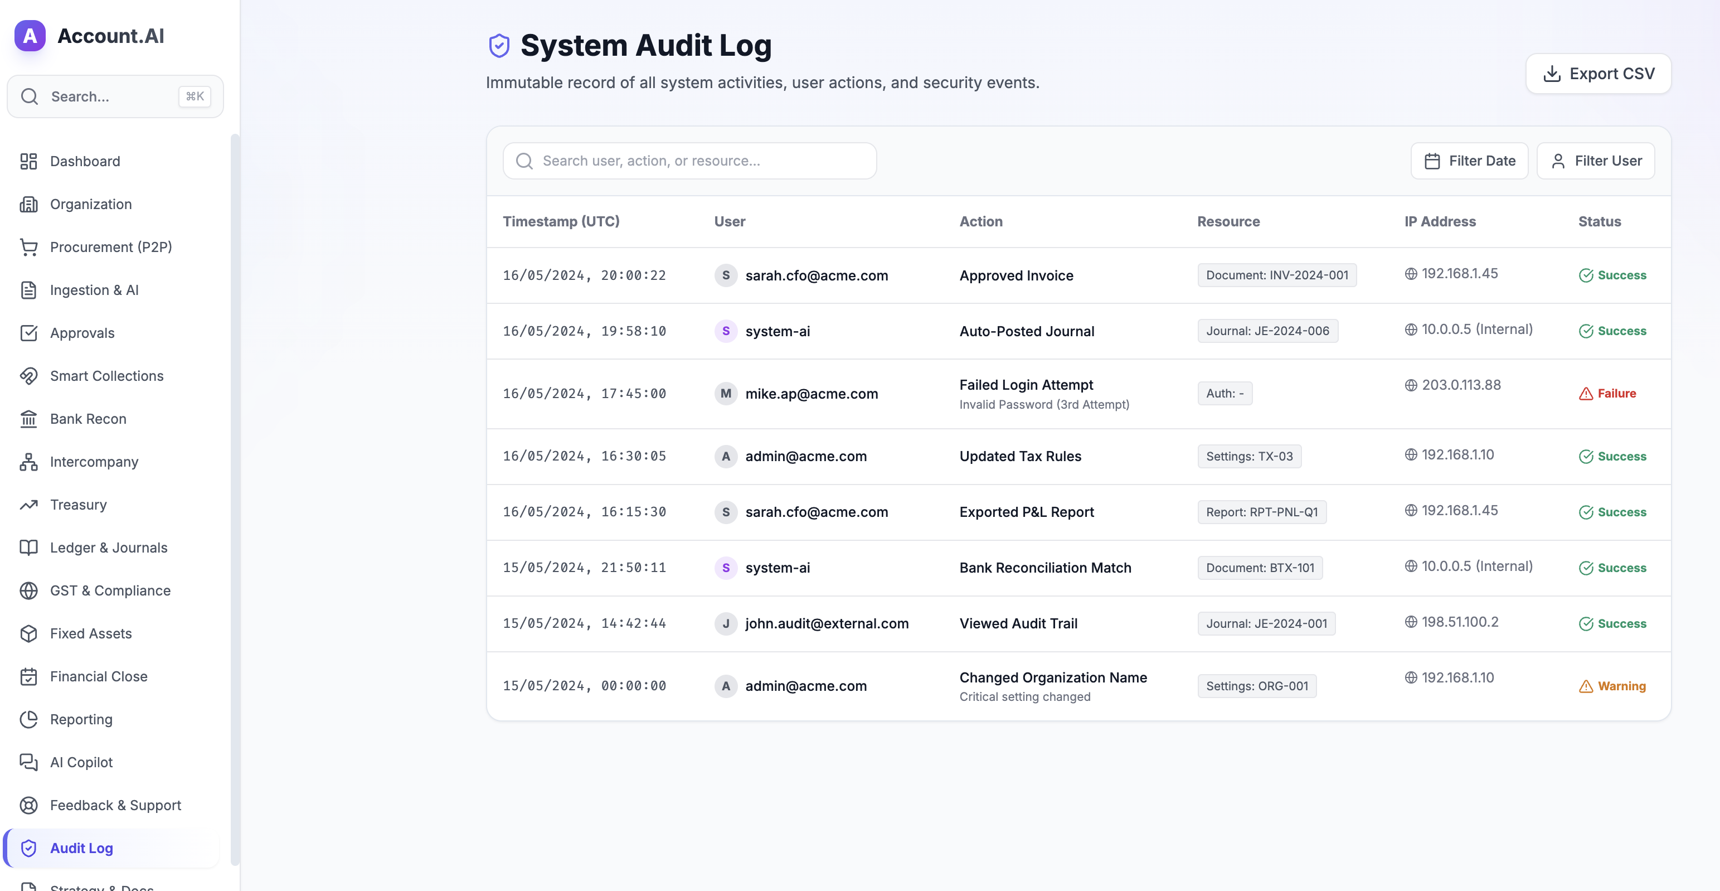Click the Treasury trend-line icon
The width and height of the screenshot is (1720, 891).
coord(29,505)
